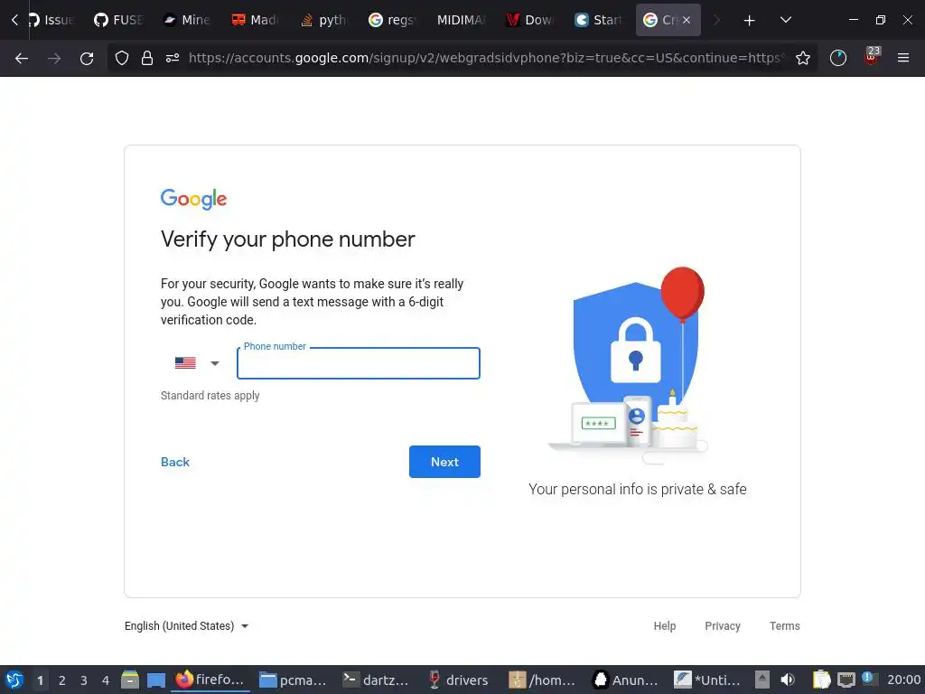Viewport: 925px width, 694px height.
Task: Click the site security padlock icon
Action: tap(147, 58)
